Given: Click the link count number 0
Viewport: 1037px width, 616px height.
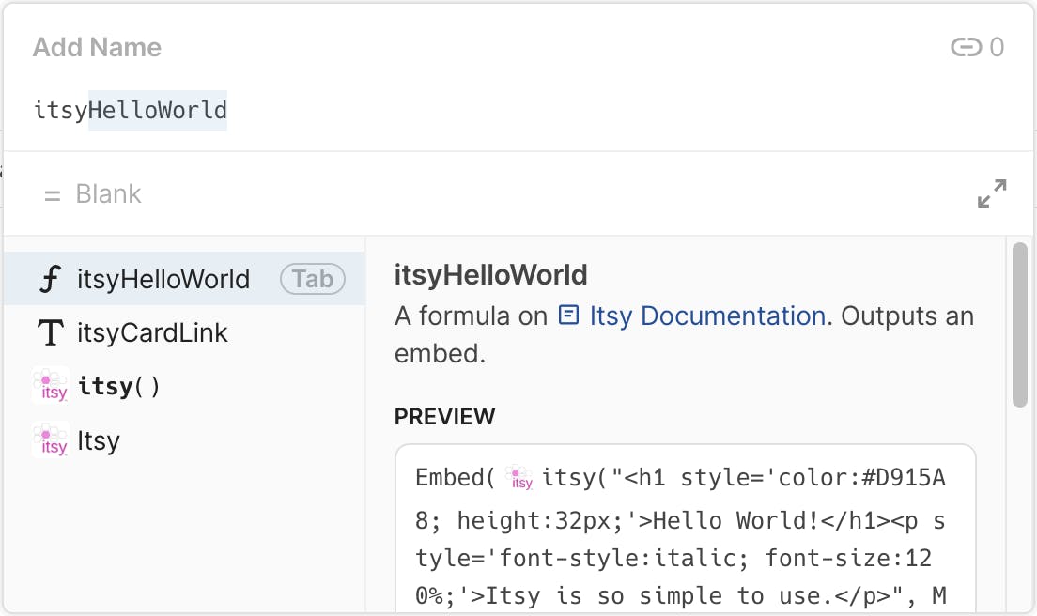Looking at the screenshot, I should coord(996,47).
